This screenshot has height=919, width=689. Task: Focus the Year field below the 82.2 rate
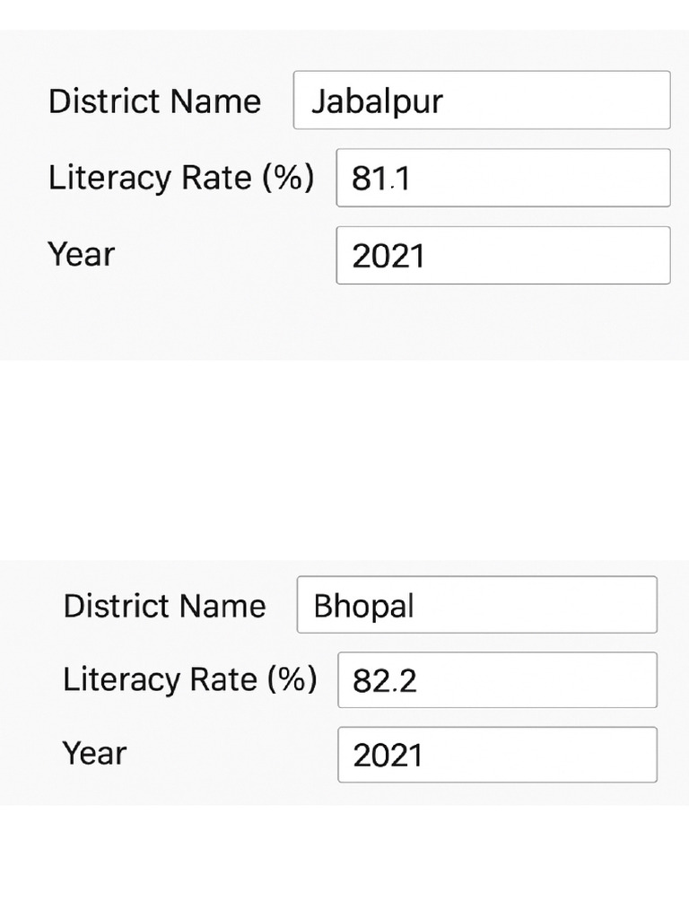tap(497, 755)
